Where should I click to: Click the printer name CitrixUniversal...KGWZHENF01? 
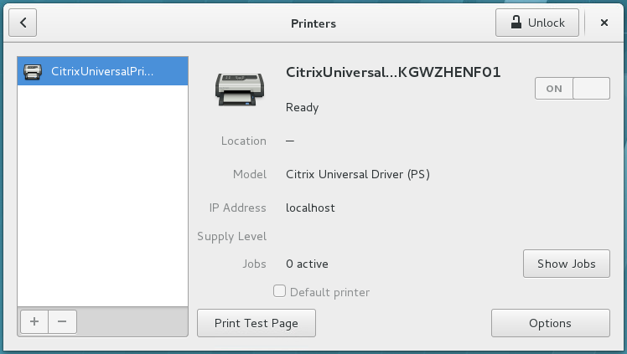click(x=393, y=73)
